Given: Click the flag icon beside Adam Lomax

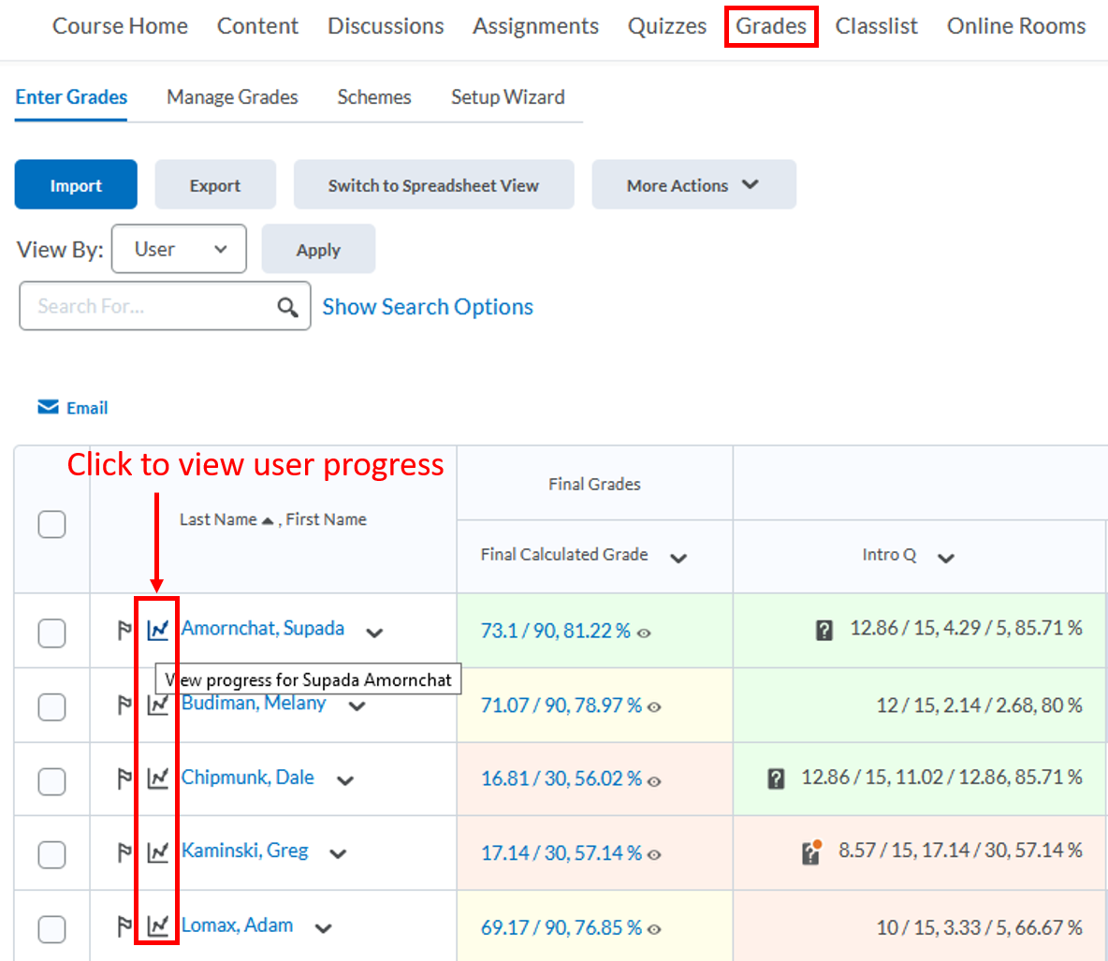Looking at the screenshot, I should (x=124, y=927).
